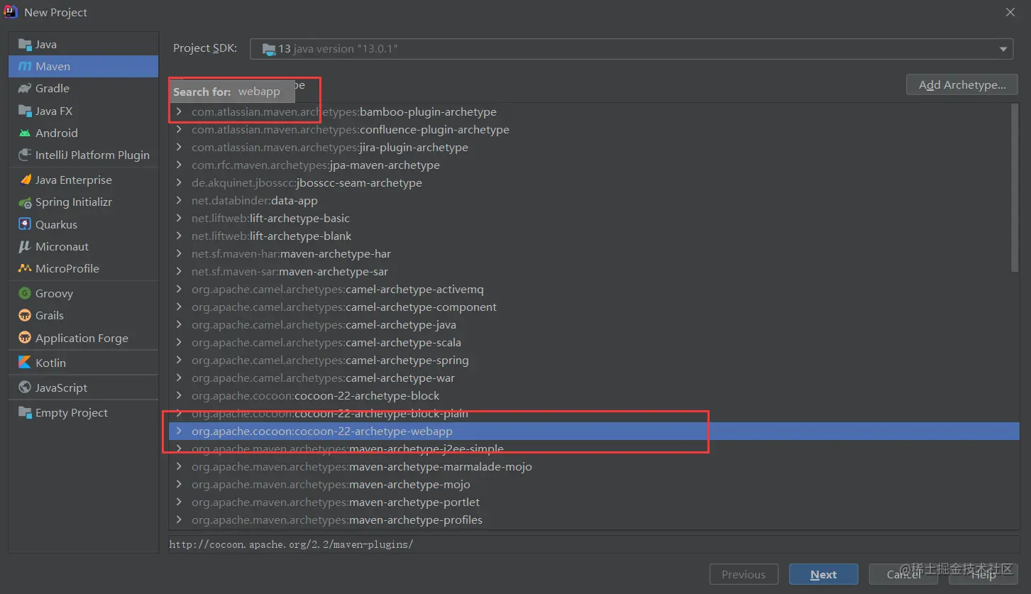This screenshot has height=594, width=1031.
Task: Click the Next button
Action: pyautogui.click(x=824, y=575)
